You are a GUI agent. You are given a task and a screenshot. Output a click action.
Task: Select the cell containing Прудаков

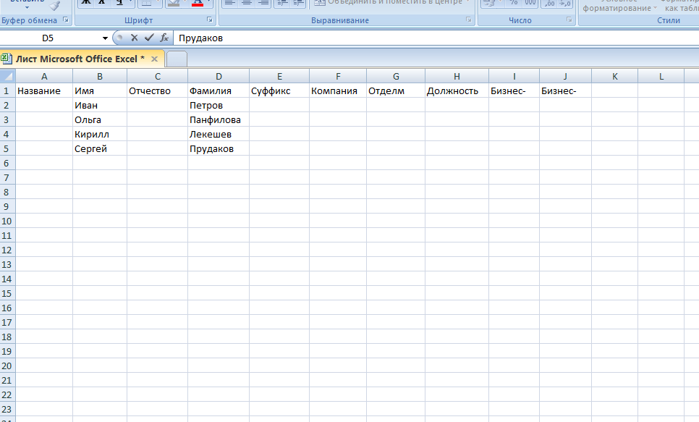219,148
